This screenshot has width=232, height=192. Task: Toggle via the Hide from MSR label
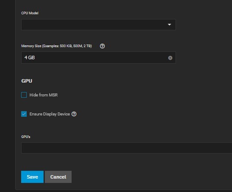point(44,95)
